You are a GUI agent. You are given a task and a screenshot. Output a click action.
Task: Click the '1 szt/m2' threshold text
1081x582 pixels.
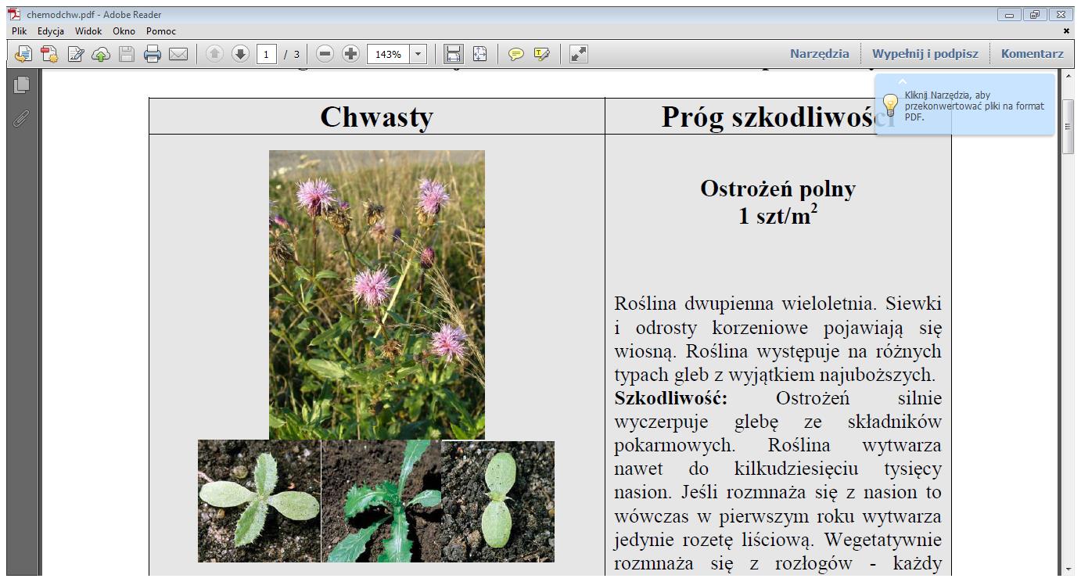pyautogui.click(x=778, y=215)
